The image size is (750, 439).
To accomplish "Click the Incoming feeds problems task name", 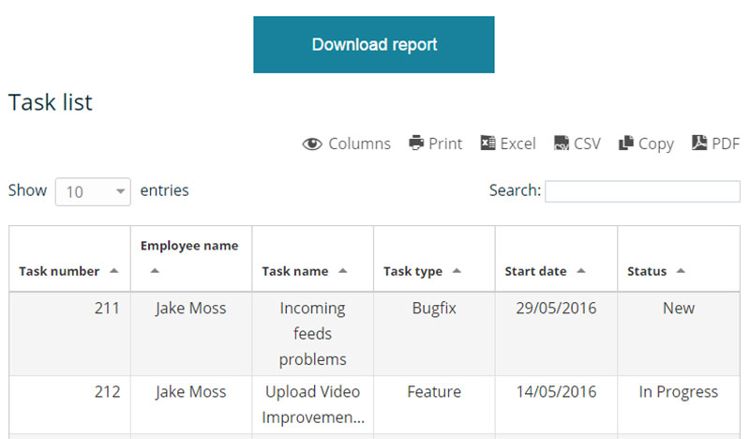I will 312,334.
